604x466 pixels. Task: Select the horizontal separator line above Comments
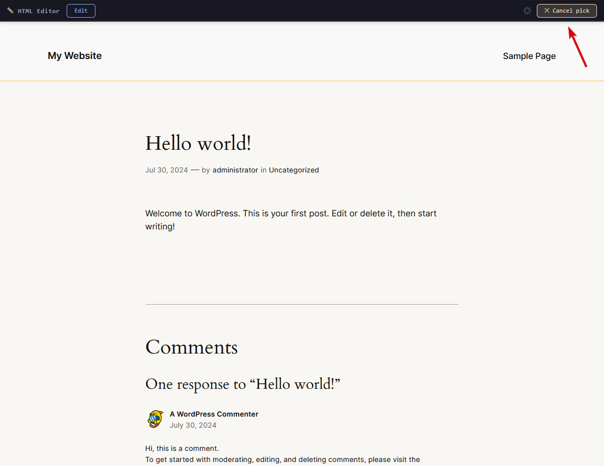[x=301, y=304]
